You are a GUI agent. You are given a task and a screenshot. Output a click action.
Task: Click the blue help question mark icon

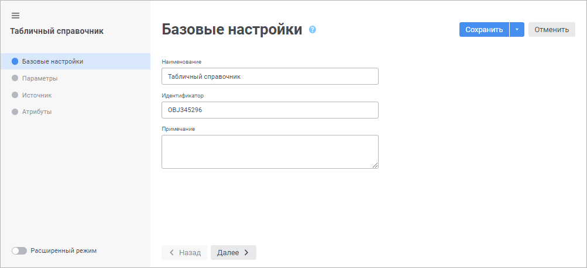[x=313, y=30]
